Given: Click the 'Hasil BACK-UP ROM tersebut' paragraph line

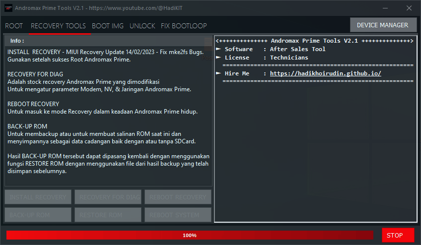Looking at the screenshot, I should coord(108,156).
